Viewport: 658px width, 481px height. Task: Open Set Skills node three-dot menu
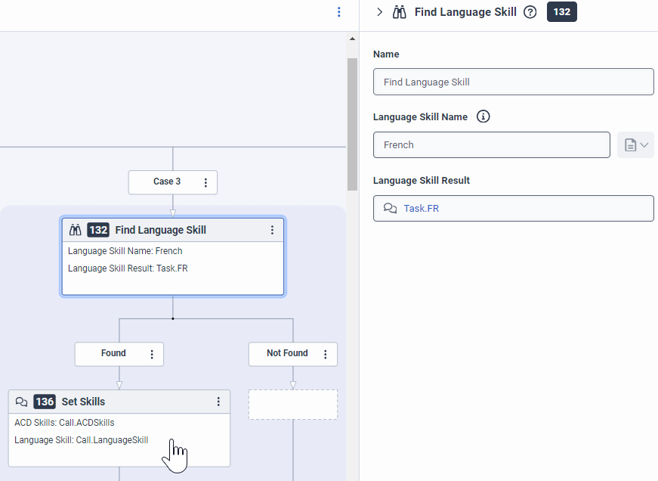(x=219, y=402)
